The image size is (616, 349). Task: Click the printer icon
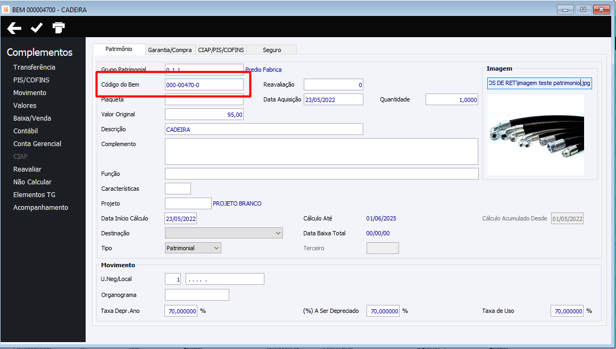tap(59, 28)
